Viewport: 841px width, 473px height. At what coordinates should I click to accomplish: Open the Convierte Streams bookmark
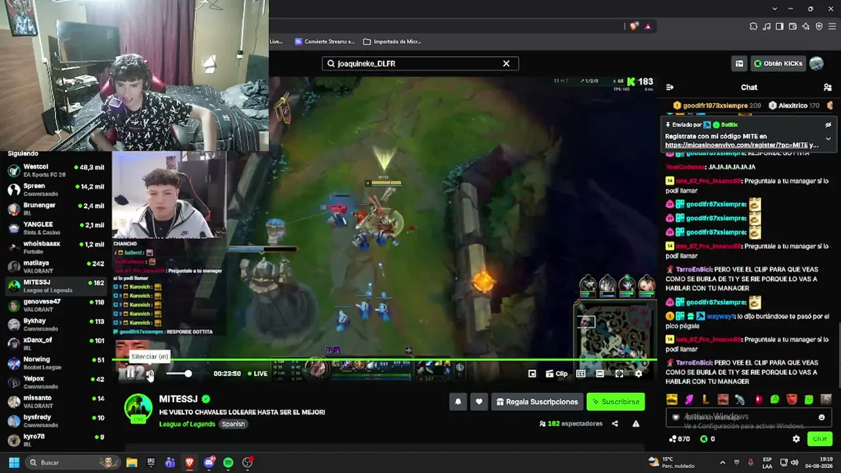click(325, 41)
